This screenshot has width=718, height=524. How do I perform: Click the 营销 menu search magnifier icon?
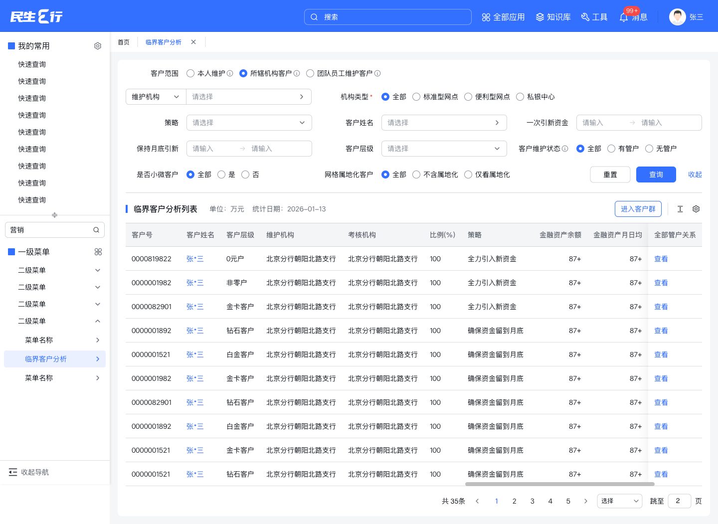pos(96,230)
